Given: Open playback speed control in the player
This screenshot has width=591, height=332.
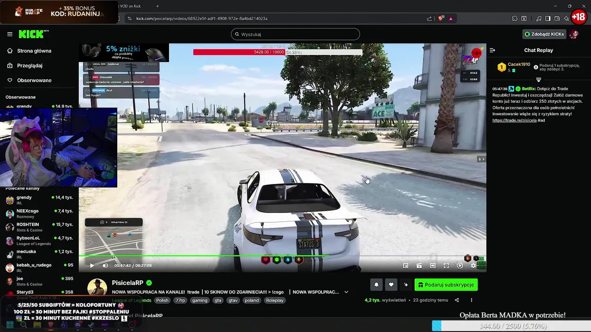Looking at the screenshot, I should [x=459, y=266].
